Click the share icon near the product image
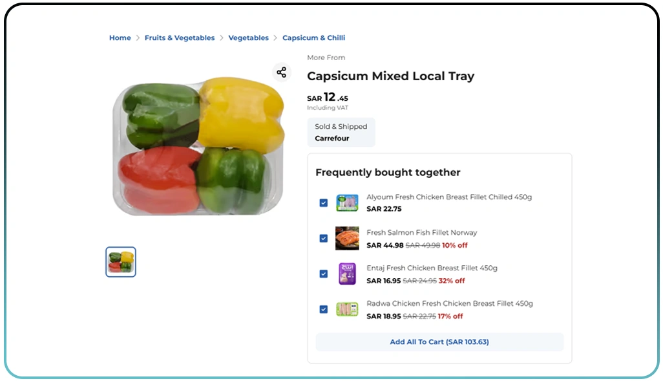 pyautogui.click(x=281, y=72)
